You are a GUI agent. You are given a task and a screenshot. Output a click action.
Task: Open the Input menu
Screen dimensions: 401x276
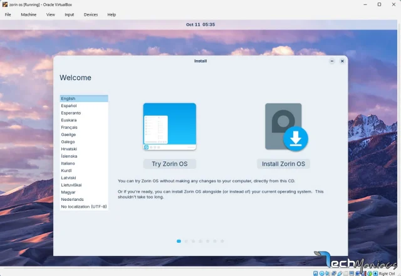70,14
